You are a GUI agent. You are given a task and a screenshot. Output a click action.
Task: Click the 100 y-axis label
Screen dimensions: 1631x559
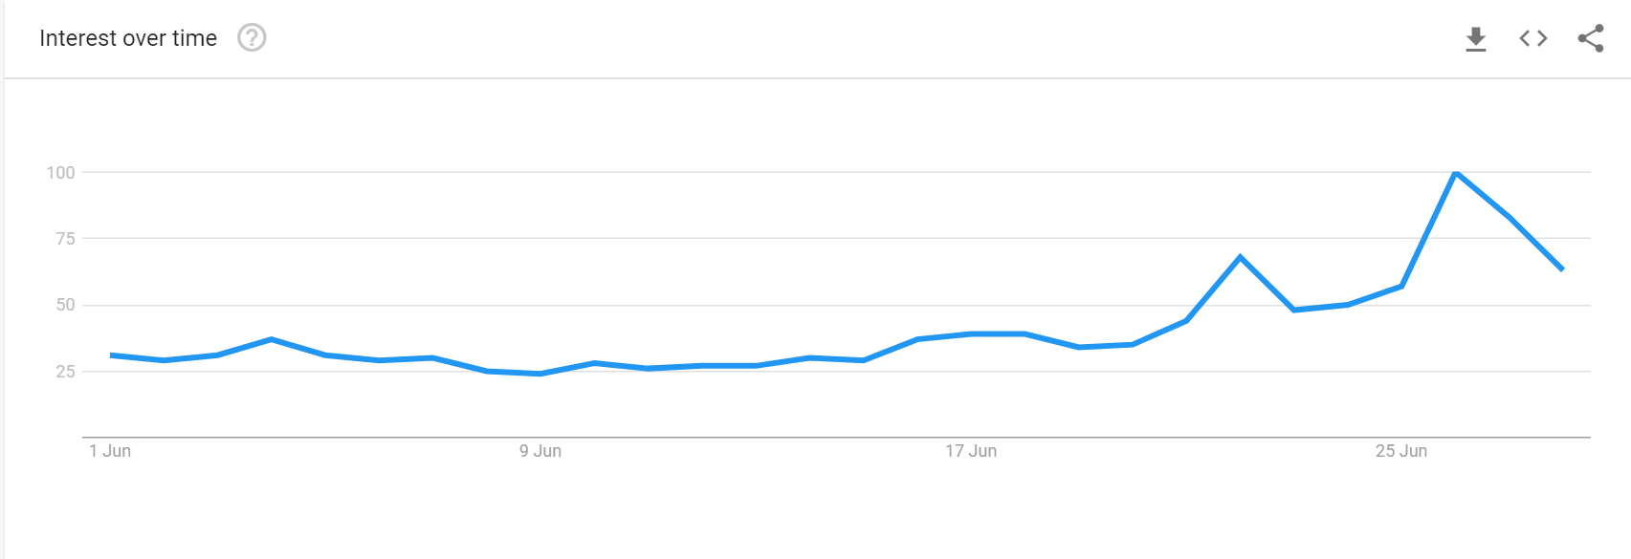tap(60, 173)
